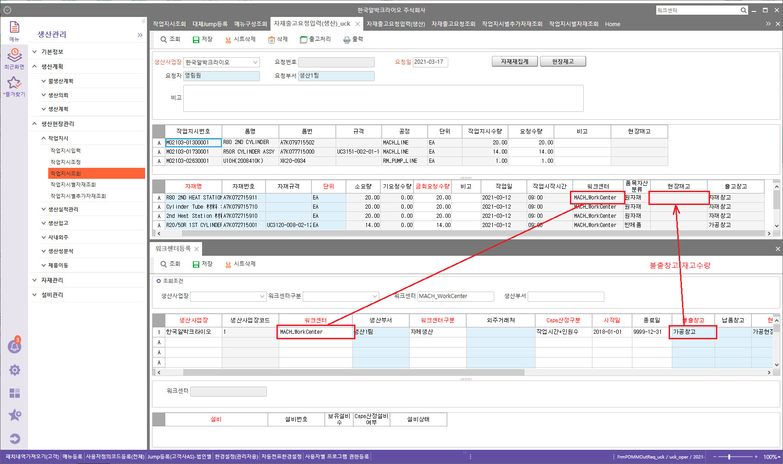The height and width of the screenshot is (464, 783).
Task: Click 조회 search in top toolbar
Action: coord(170,39)
